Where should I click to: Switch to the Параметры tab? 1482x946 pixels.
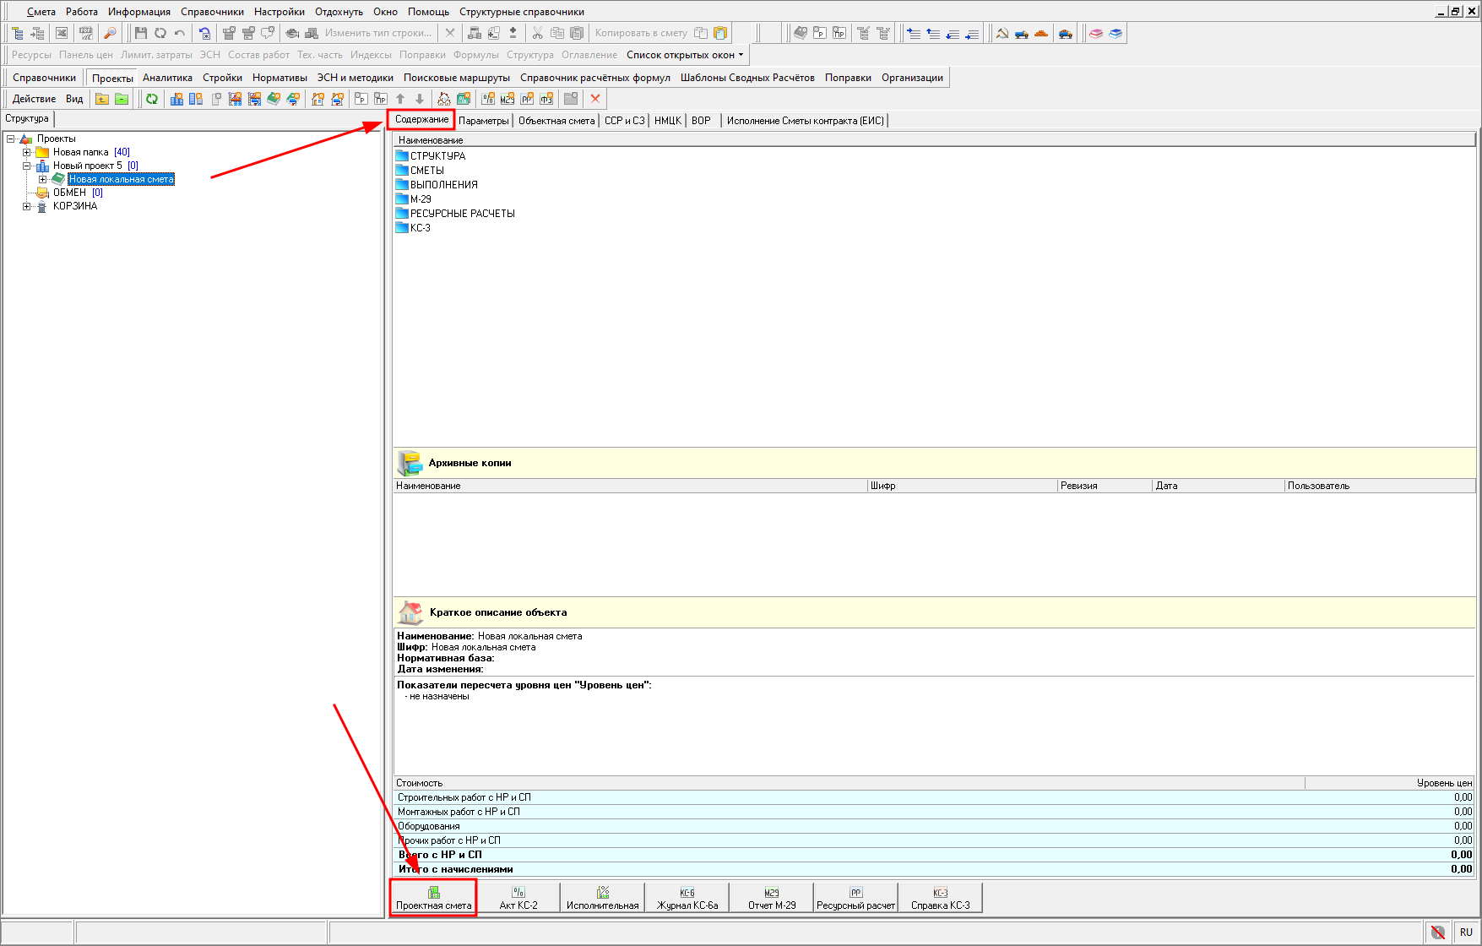tap(484, 121)
